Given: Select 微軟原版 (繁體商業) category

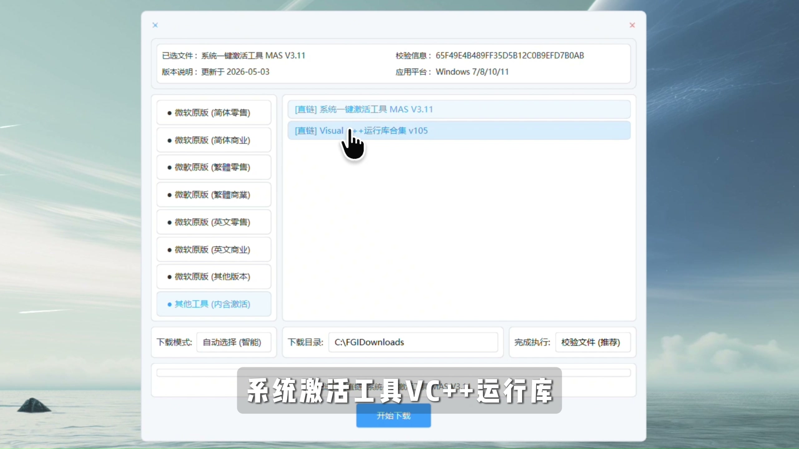Looking at the screenshot, I should [x=214, y=195].
